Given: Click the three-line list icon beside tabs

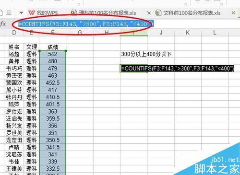Looking at the screenshot, I should [x=9, y=12].
